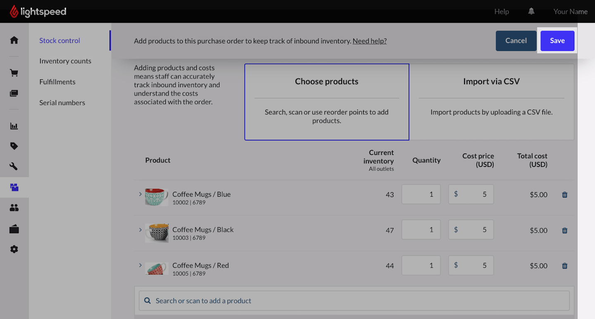The image size is (595, 319).
Task: Open the Catalog price tag icon
Action: pyautogui.click(x=14, y=146)
